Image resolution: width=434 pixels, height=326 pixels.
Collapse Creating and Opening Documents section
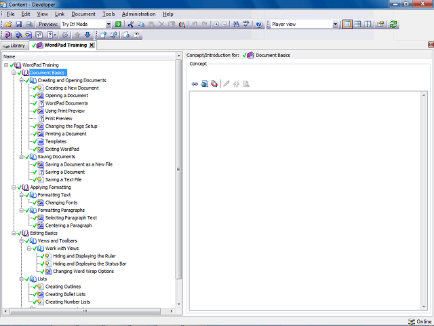coord(21,80)
